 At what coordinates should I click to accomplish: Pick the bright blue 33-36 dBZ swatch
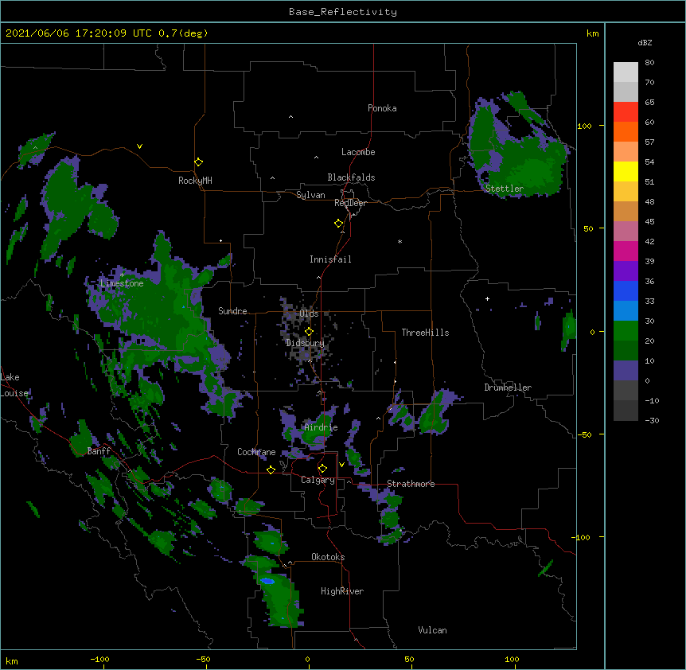pos(626,290)
